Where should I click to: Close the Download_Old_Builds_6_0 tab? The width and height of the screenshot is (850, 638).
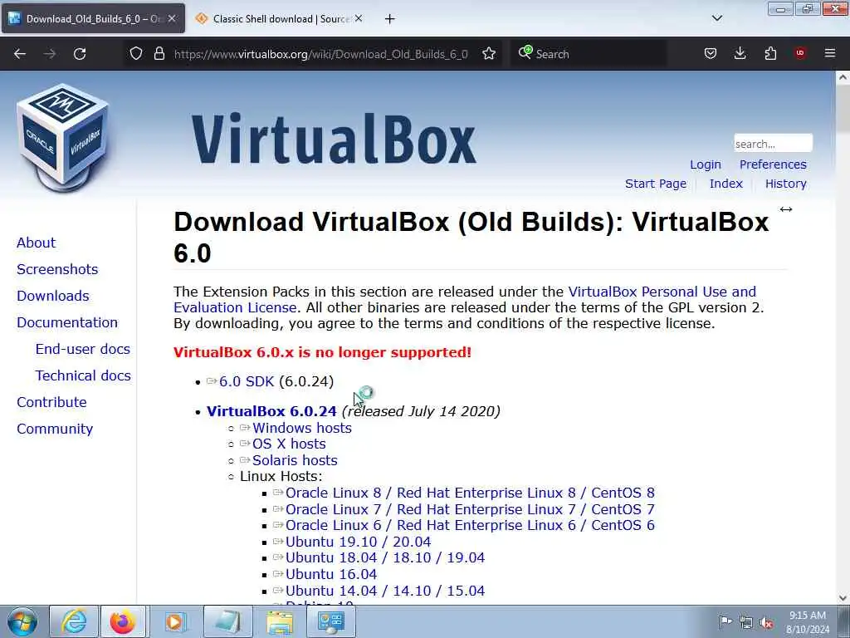click(172, 18)
